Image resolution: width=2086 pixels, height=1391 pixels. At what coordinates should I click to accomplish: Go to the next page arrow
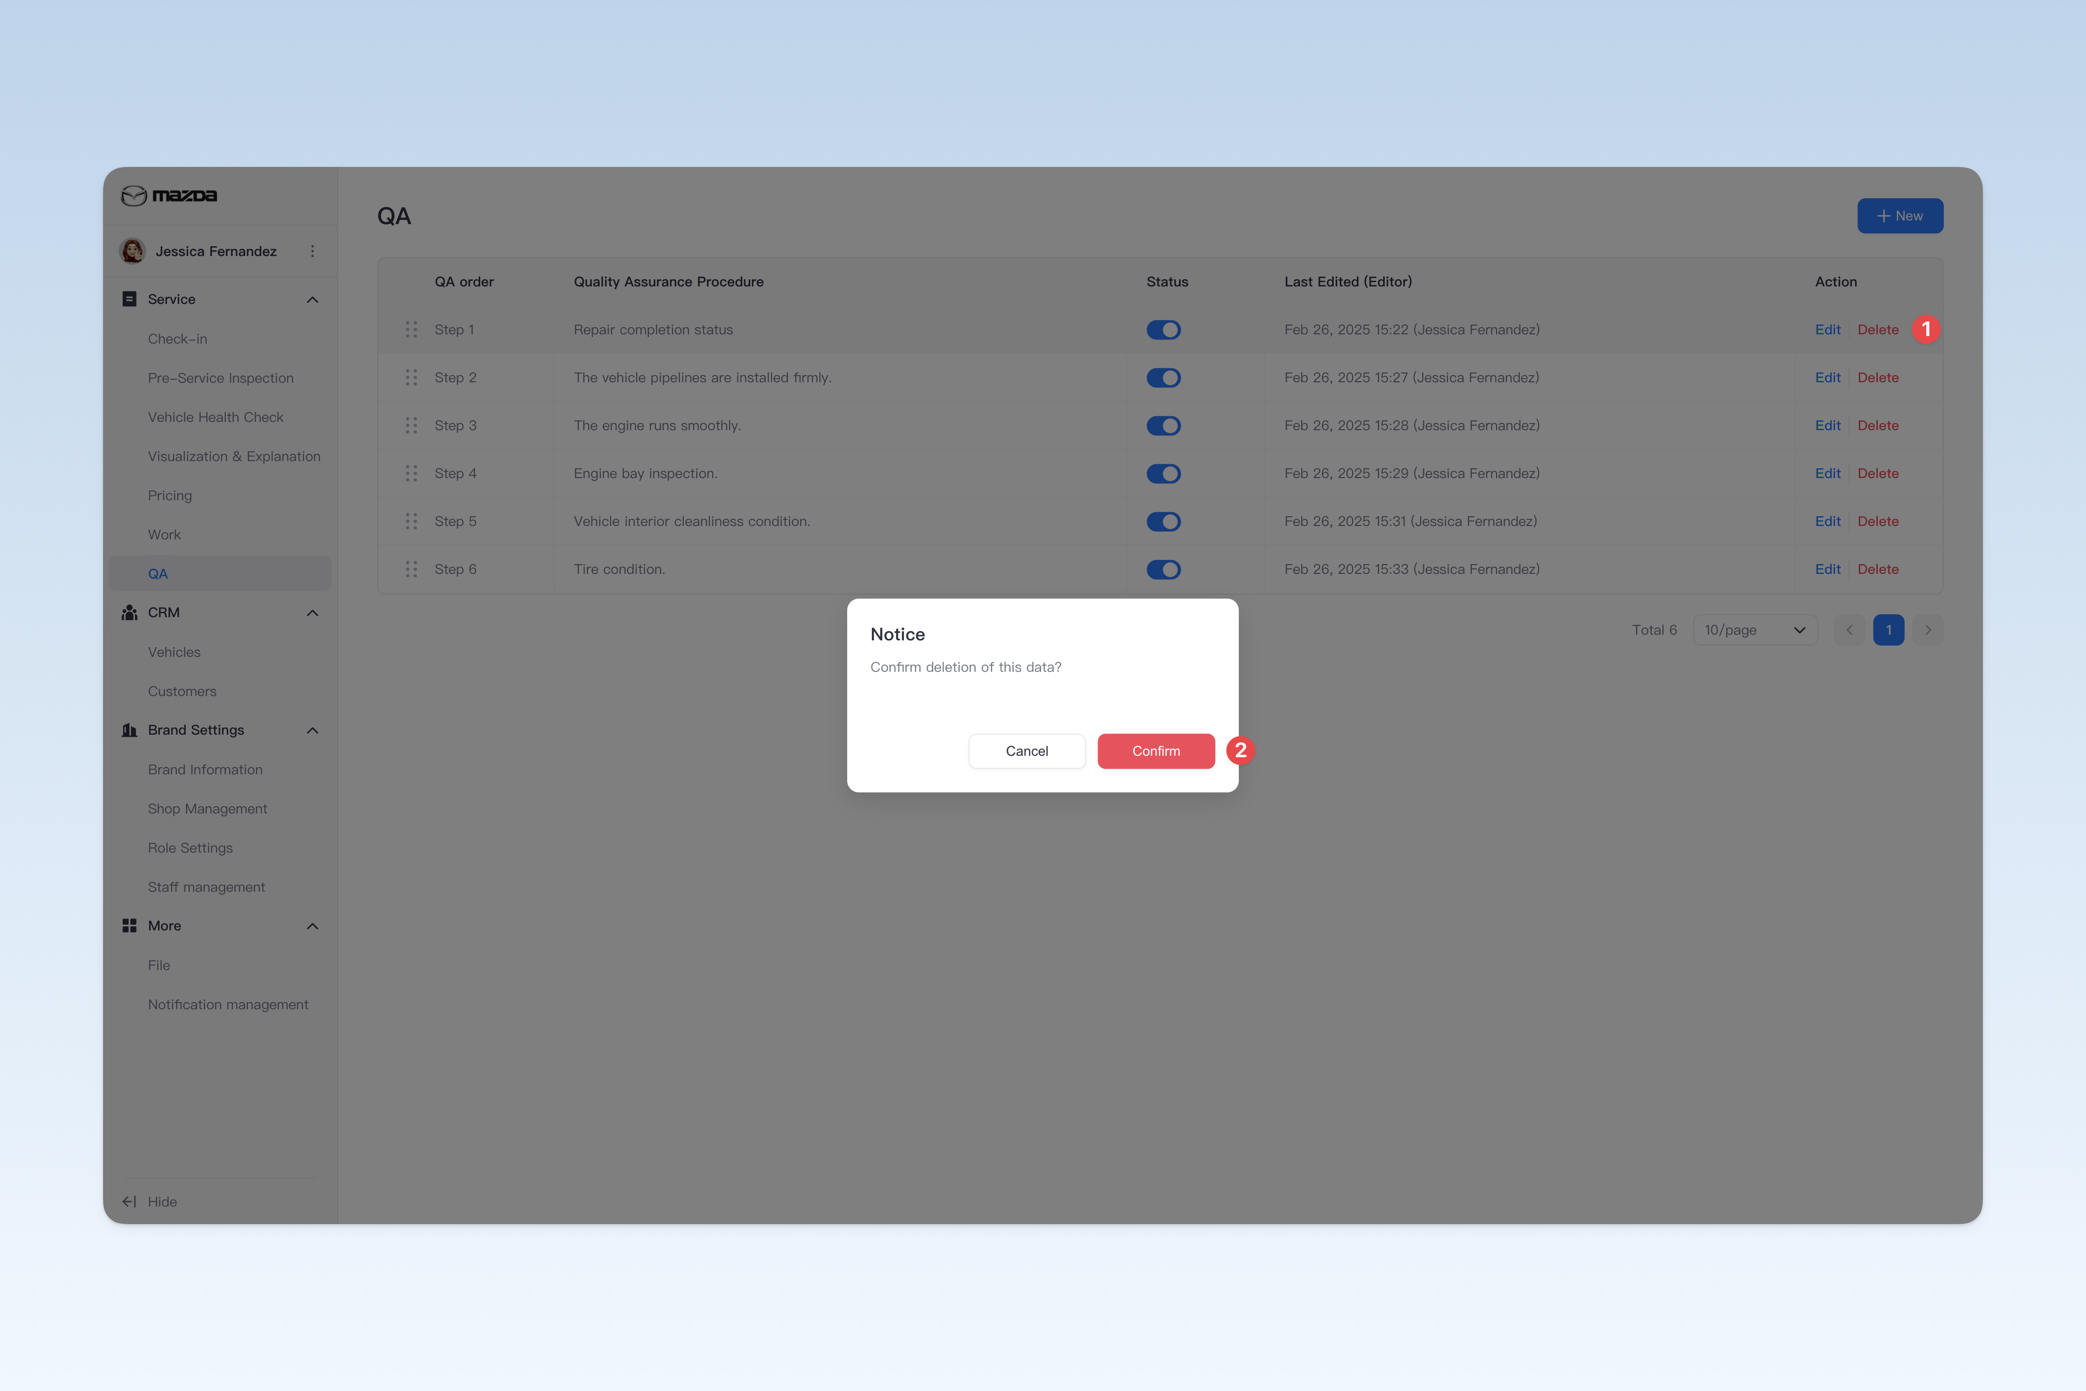pyautogui.click(x=1928, y=630)
